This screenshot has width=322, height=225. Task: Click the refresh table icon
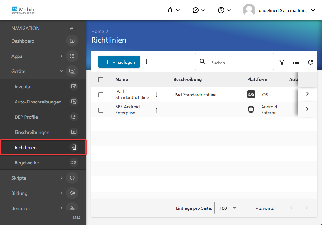tap(311, 62)
